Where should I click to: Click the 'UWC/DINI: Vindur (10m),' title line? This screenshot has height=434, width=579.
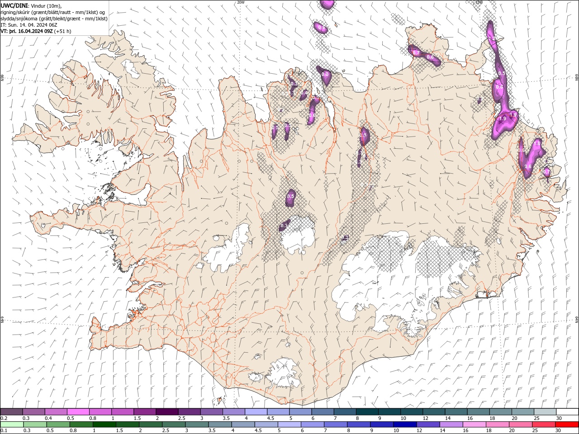(x=31, y=5)
